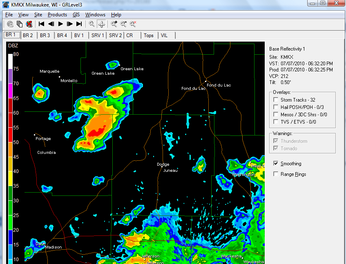The image size is (346, 264).
Task: Open the View menu
Action: click(x=23, y=15)
